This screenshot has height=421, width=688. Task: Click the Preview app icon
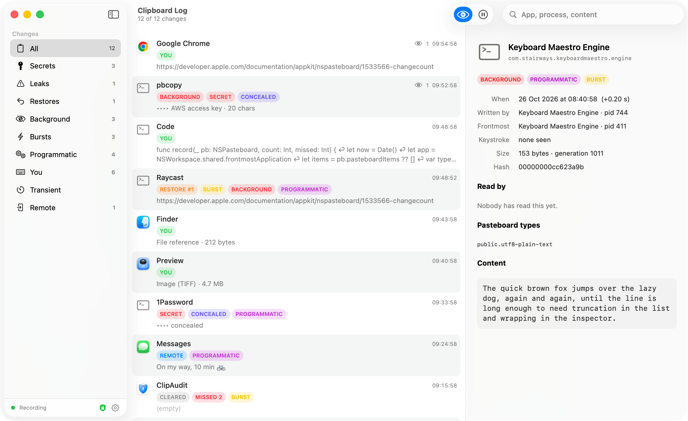[x=143, y=264]
